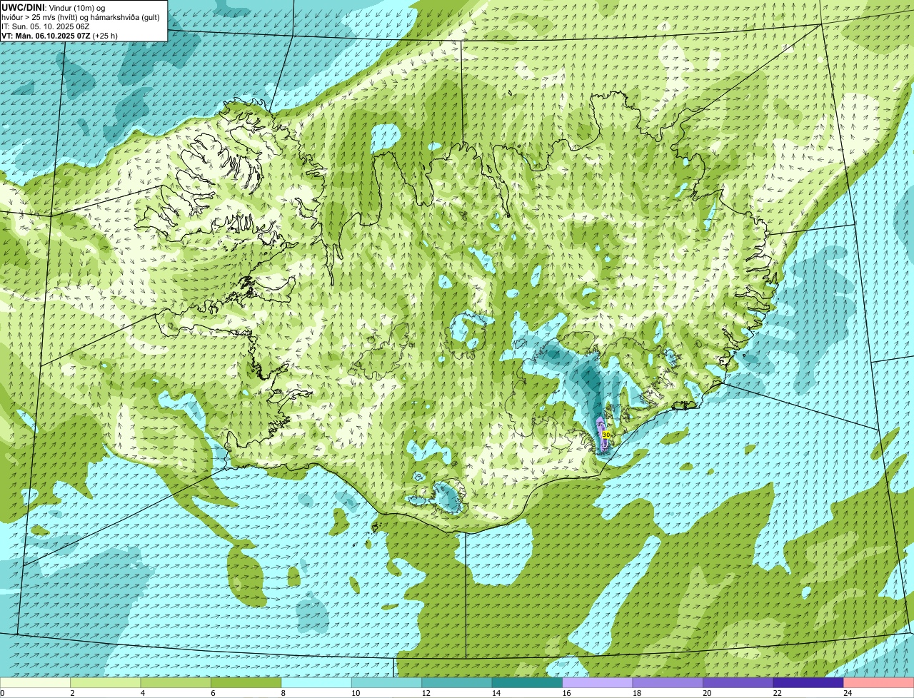Click the 18–20 m/s purple legend swatch
Image resolution: width=914 pixels, height=698 pixels.
pyautogui.click(x=668, y=682)
